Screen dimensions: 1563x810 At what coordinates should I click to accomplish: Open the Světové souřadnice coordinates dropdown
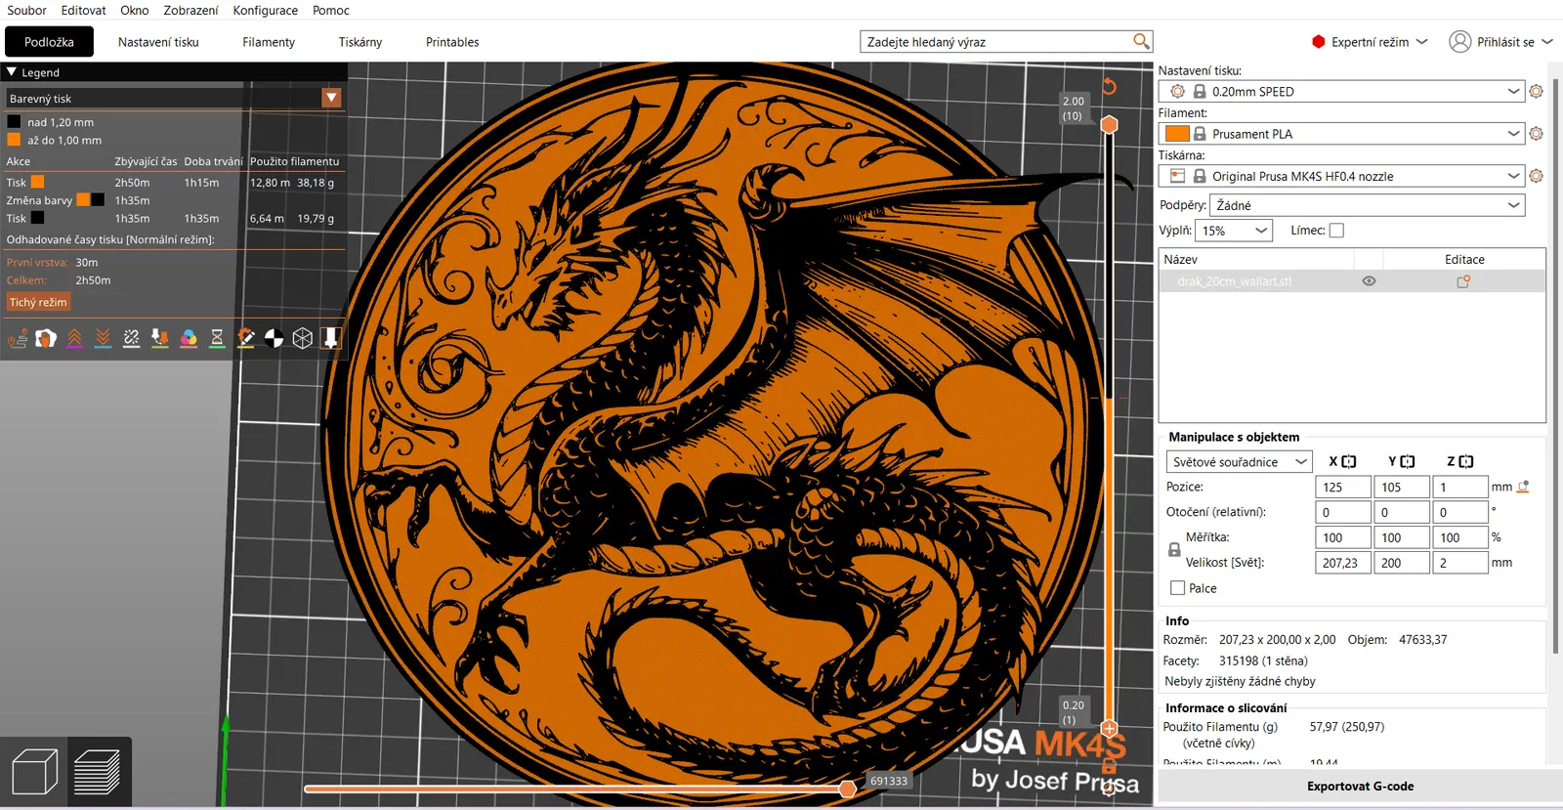pyautogui.click(x=1239, y=461)
